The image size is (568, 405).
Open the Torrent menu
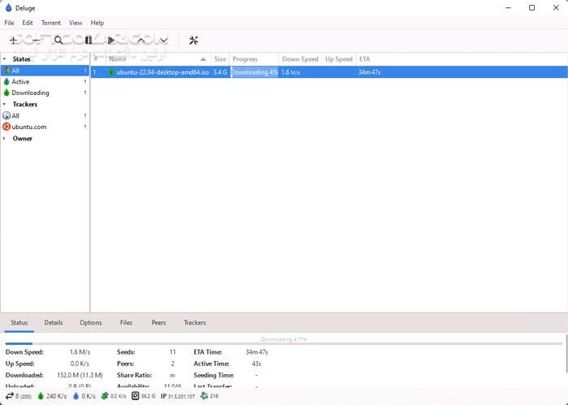50,23
